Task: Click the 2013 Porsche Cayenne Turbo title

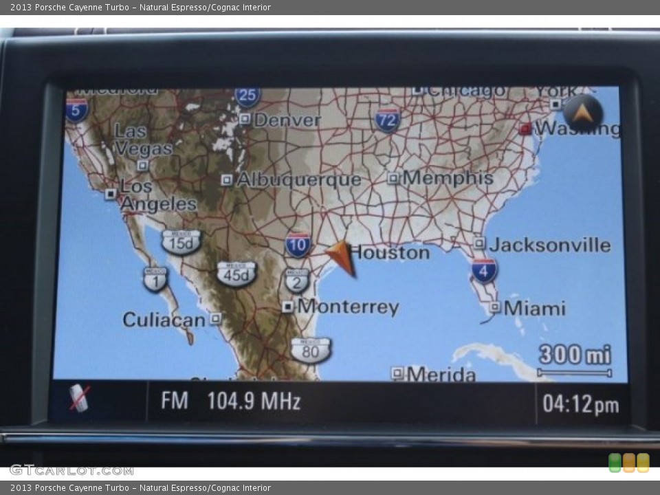Action: (x=140, y=7)
